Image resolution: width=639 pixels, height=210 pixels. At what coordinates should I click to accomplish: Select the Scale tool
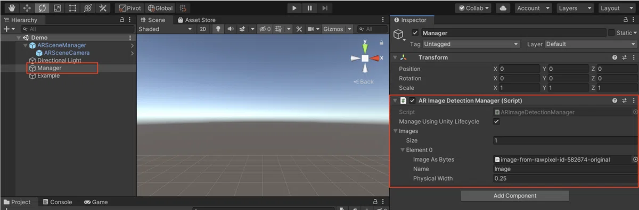click(x=57, y=8)
